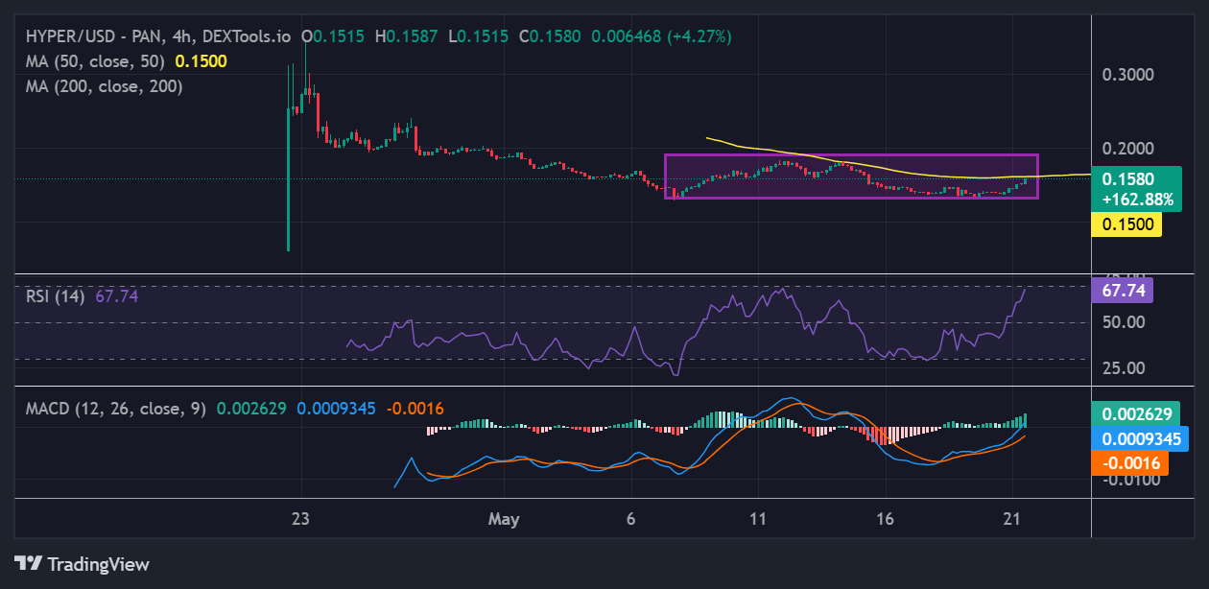Select the MA (50, close, 50) indicator legend
The width and height of the screenshot is (1209, 589).
click(x=95, y=60)
